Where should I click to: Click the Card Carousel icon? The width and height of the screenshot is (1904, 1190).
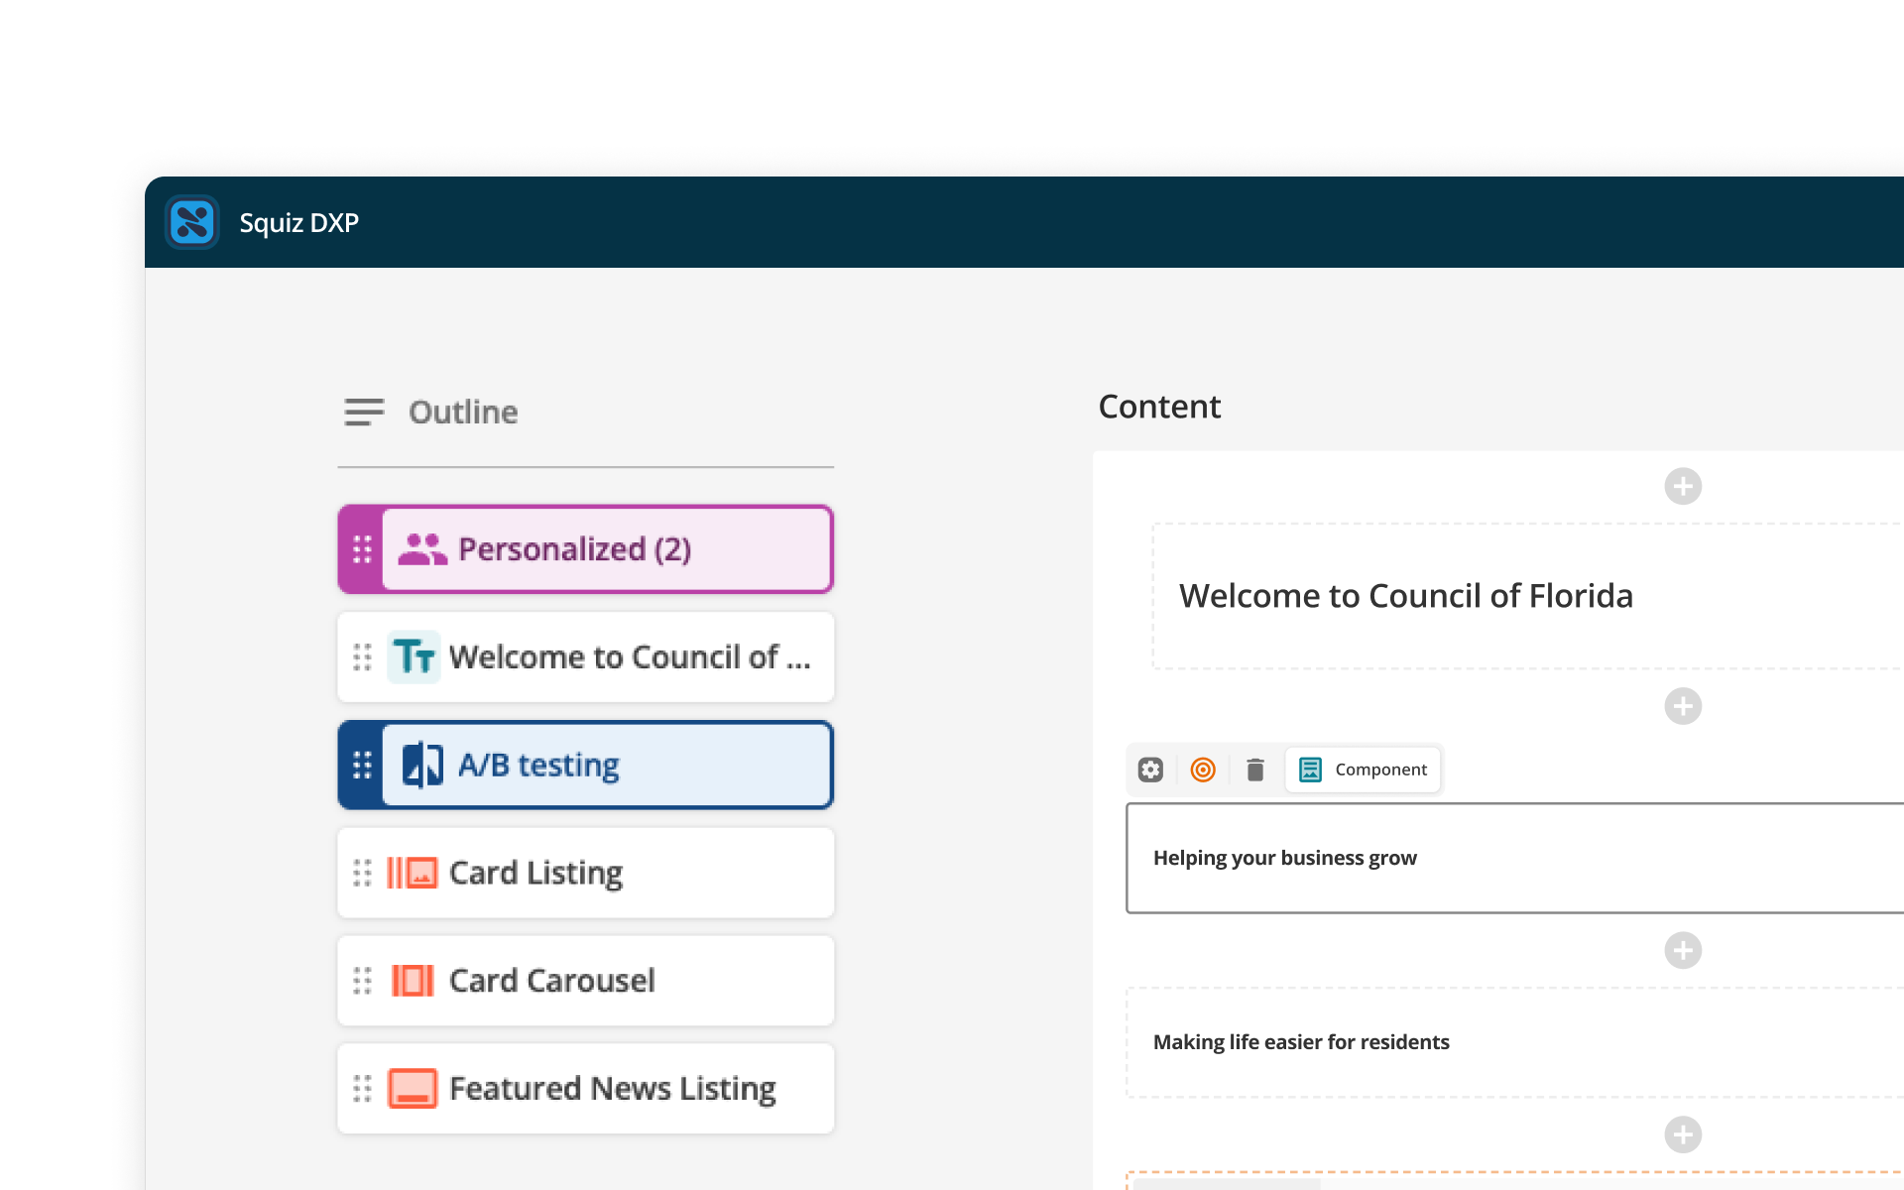[x=413, y=981]
